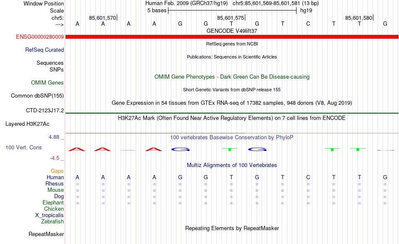Image resolution: width=399 pixels, height=244 pixels.
Task: Click the 5 bases scale label
Action: coord(157,11)
